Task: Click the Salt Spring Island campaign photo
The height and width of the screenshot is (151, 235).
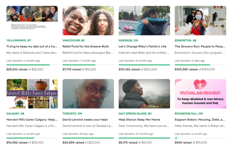Action: (x=144, y=94)
